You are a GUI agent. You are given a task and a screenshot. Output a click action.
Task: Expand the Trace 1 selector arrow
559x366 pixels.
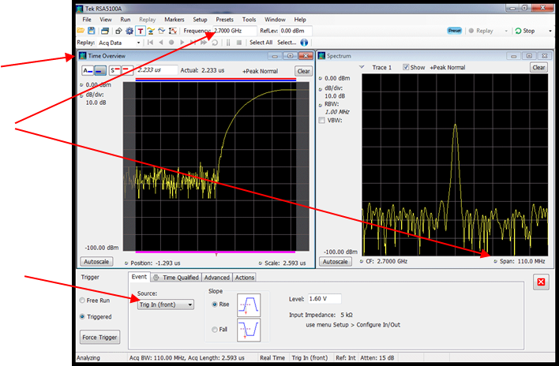tap(361, 68)
